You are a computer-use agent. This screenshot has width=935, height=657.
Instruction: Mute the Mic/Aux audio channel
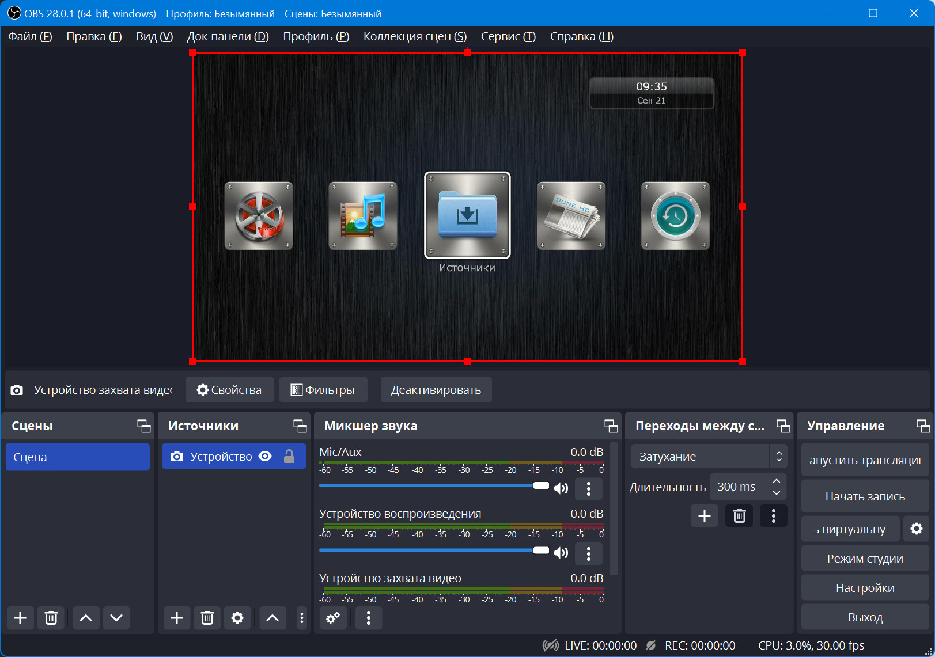561,489
